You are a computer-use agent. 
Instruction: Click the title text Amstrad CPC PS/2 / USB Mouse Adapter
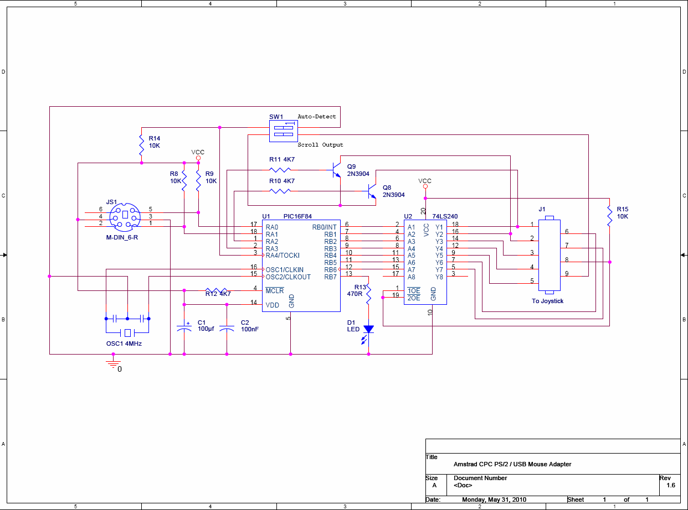tap(512, 464)
